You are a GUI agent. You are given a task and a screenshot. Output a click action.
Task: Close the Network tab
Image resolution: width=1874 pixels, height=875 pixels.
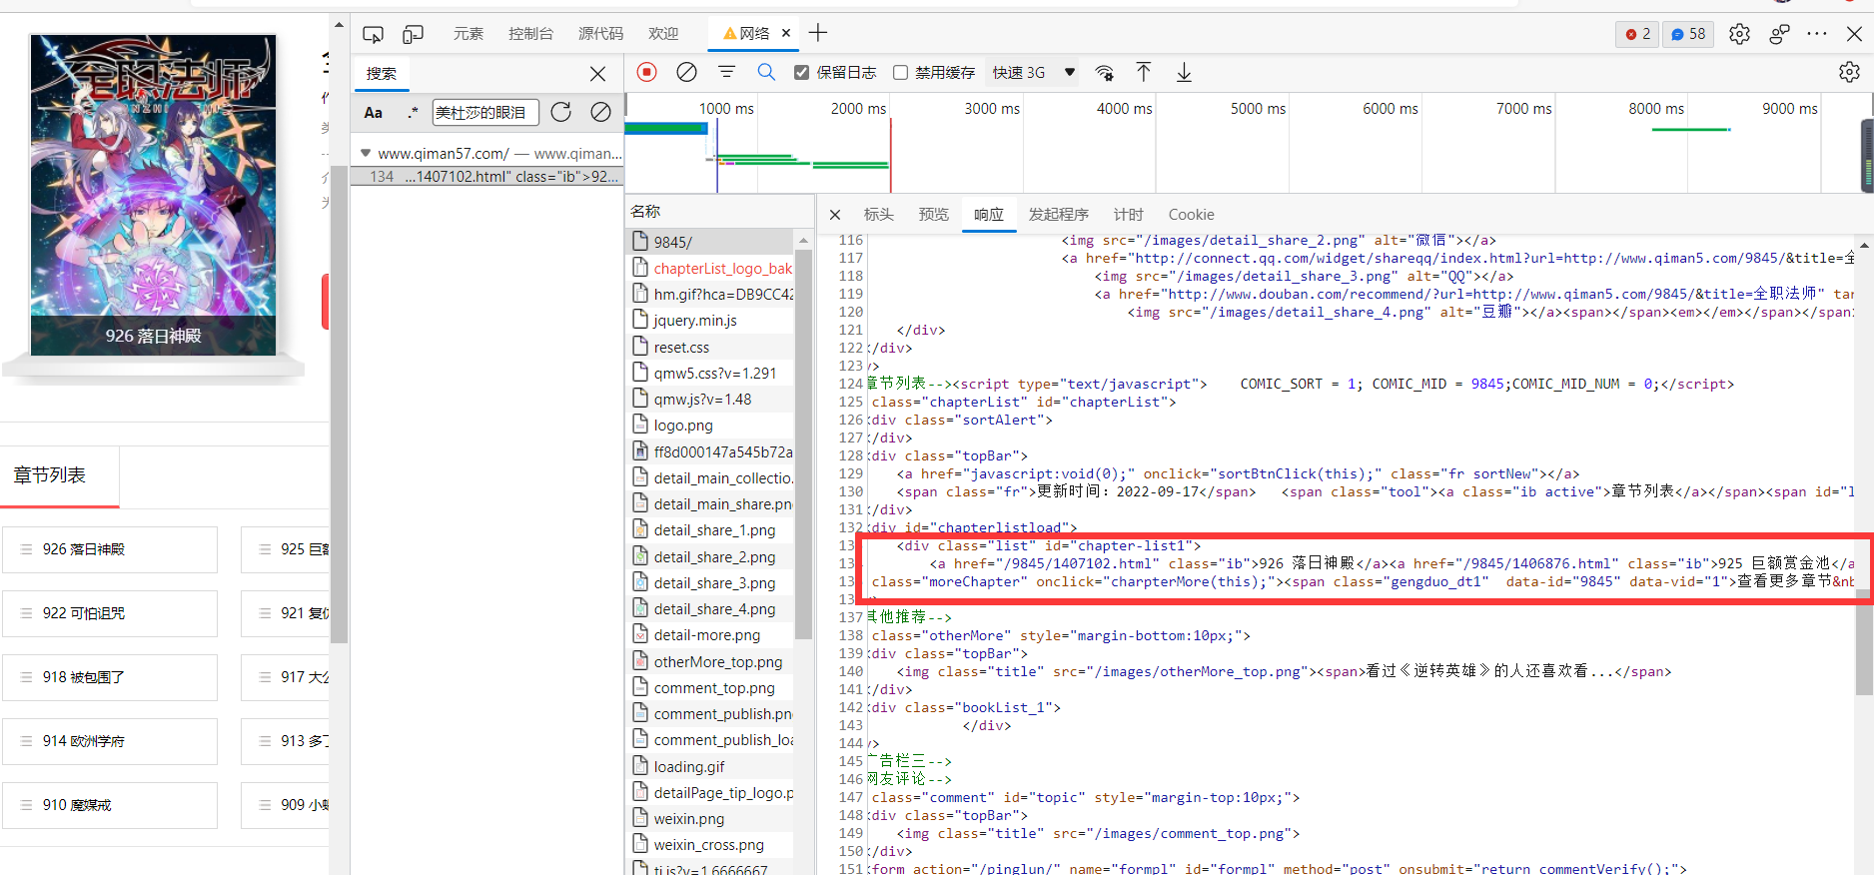point(786,33)
